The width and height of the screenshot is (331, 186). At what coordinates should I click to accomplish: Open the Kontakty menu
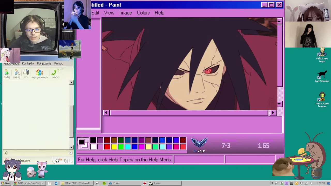point(28,63)
